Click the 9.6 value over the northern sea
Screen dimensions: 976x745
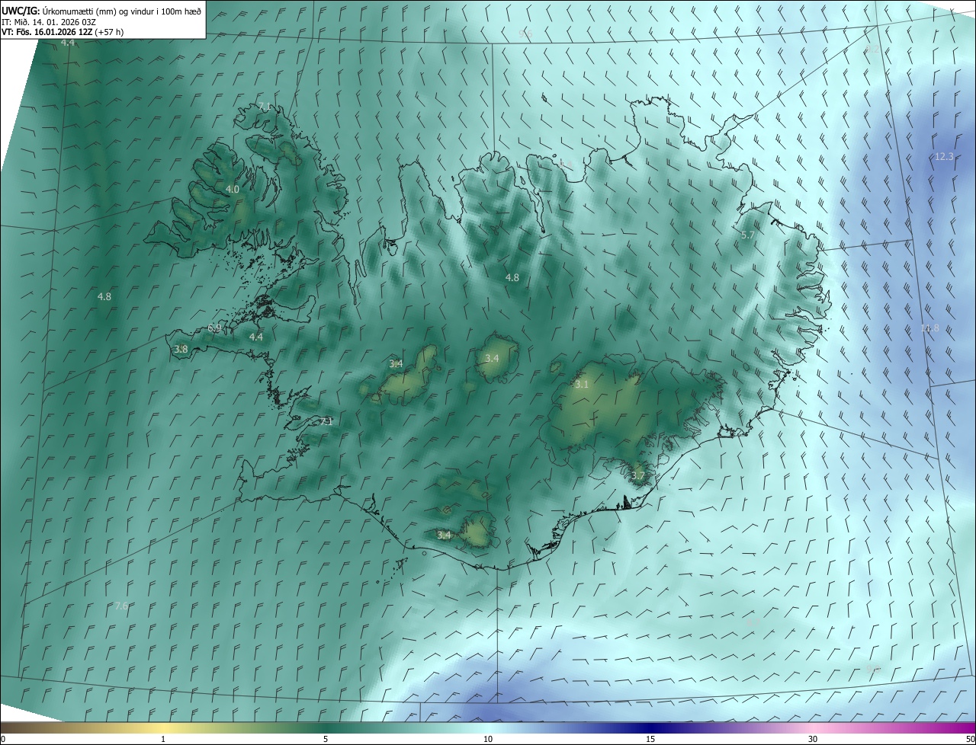tap(525, 34)
